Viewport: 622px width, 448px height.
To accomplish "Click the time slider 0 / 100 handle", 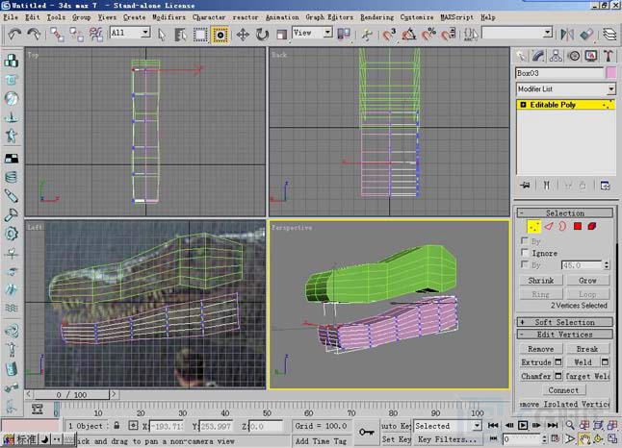I will (x=71, y=395).
